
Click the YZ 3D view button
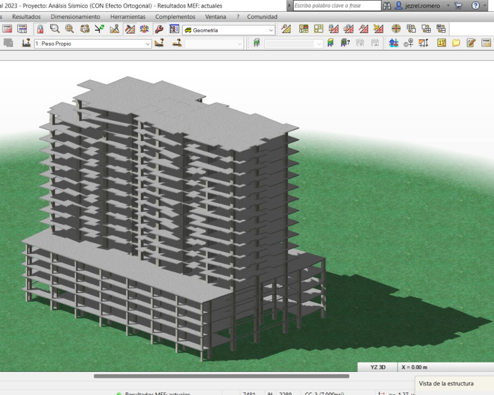coord(377,367)
